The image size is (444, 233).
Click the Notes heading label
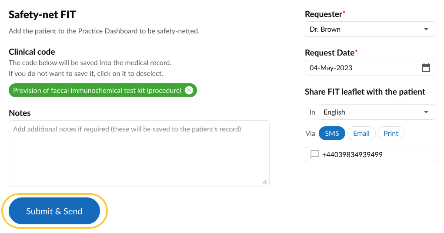[x=20, y=113]
